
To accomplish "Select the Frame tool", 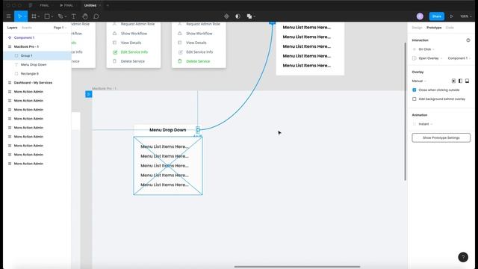I will pos(34,16).
